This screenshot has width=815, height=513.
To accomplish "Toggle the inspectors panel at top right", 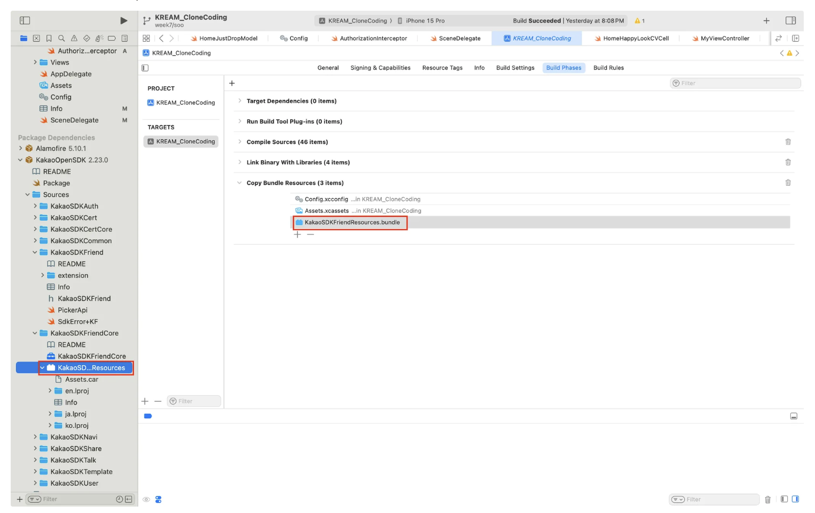I will point(790,20).
